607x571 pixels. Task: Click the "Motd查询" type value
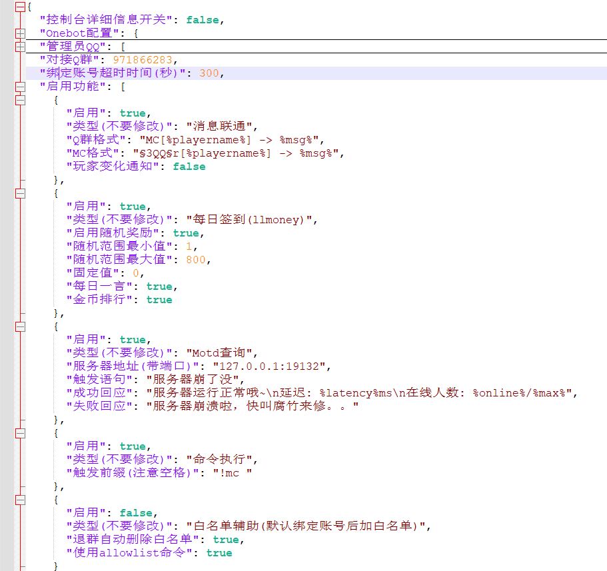pyautogui.click(x=219, y=352)
